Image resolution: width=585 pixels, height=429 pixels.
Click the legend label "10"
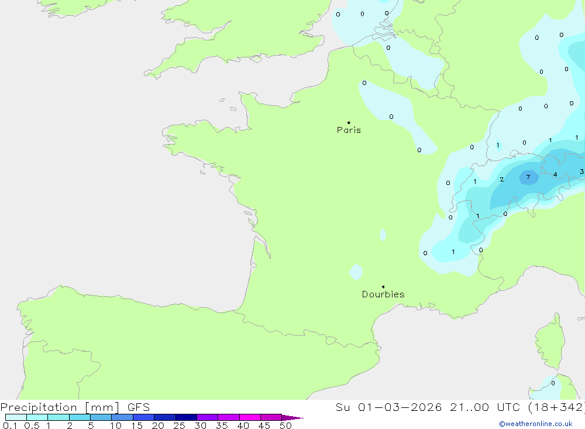coord(115,425)
